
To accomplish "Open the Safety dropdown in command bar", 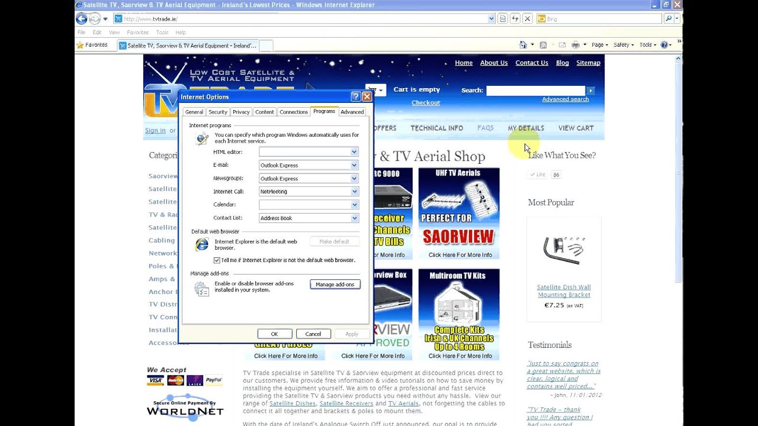I will click(624, 45).
